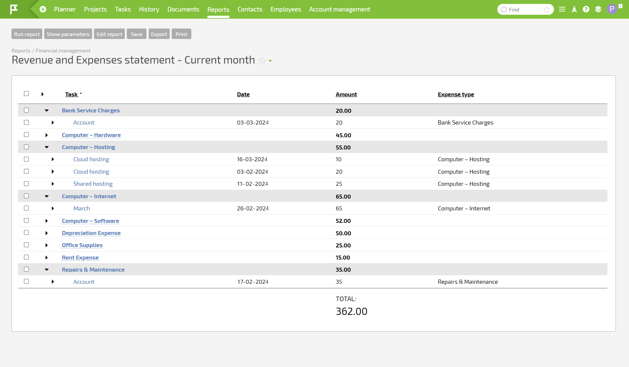Expand the Computer – Hardware group

pyautogui.click(x=46, y=135)
